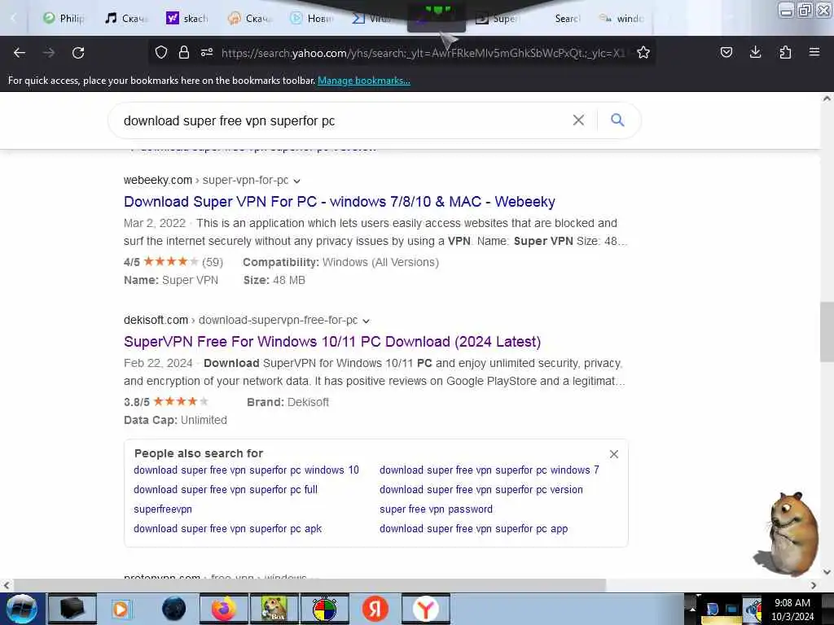Switch to the Super tab
Image resolution: width=834 pixels, height=625 pixels.
496,19
